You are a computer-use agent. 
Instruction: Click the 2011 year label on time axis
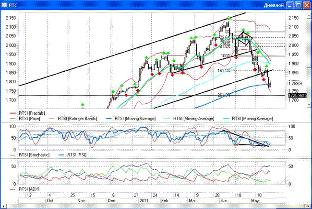pos(144,201)
